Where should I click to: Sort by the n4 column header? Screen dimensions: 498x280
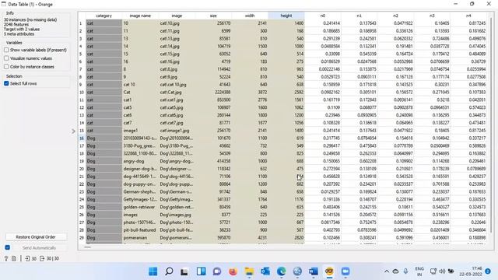[x=468, y=16]
